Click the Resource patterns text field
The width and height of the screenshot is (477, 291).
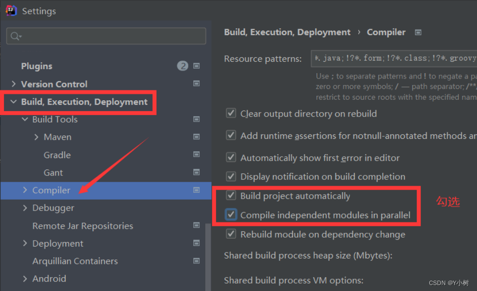pos(394,58)
